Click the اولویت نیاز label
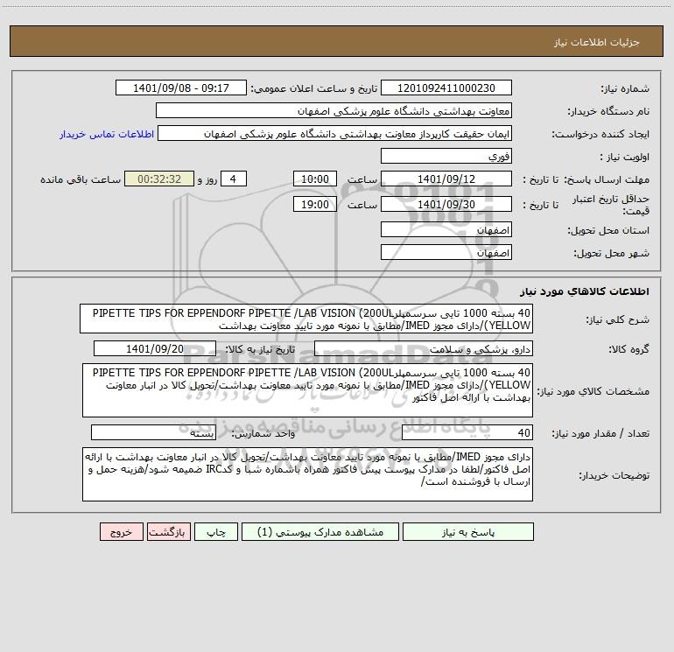 (x=625, y=158)
